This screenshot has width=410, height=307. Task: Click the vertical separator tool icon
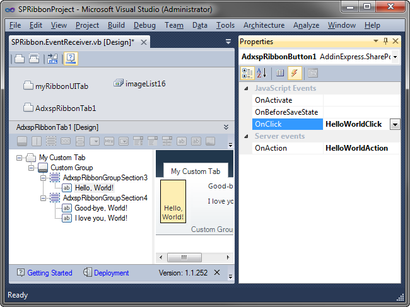[37, 141]
